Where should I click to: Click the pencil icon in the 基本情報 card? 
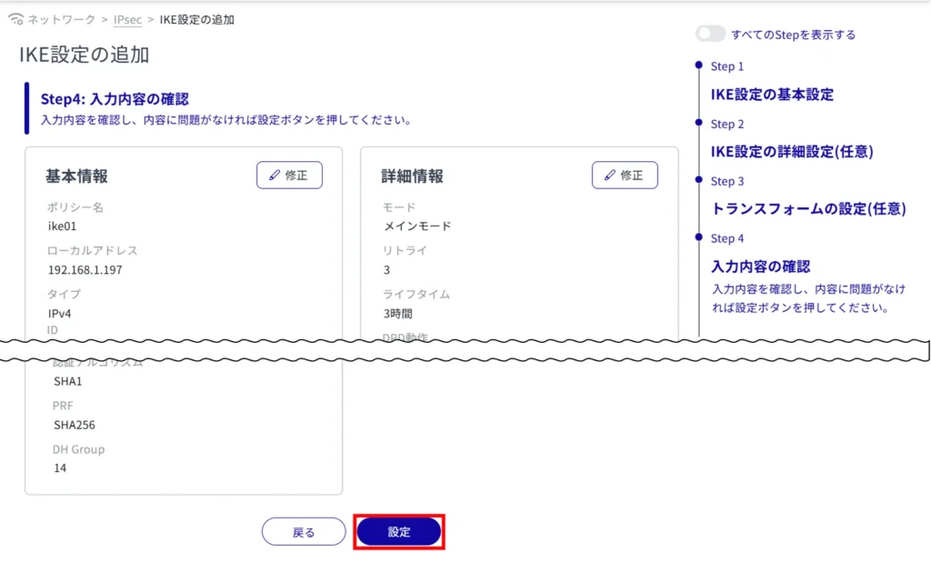pos(275,176)
